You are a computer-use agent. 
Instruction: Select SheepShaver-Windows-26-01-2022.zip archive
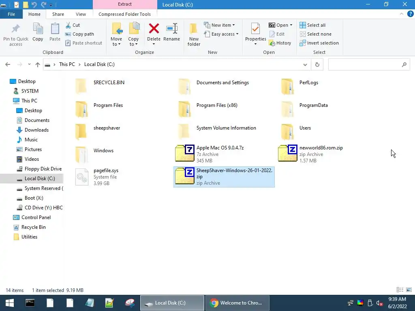(x=224, y=177)
